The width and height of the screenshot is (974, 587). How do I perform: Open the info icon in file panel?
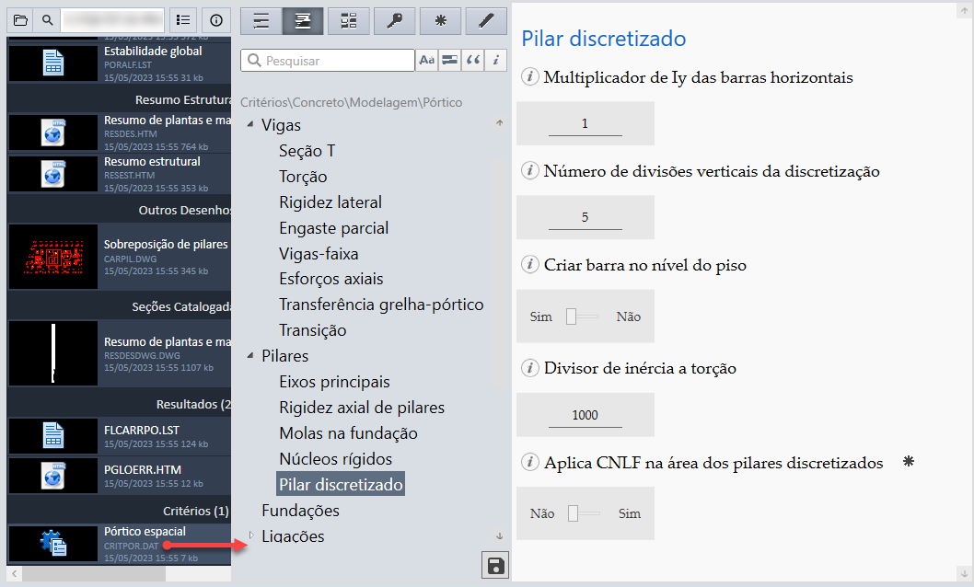tap(216, 19)
